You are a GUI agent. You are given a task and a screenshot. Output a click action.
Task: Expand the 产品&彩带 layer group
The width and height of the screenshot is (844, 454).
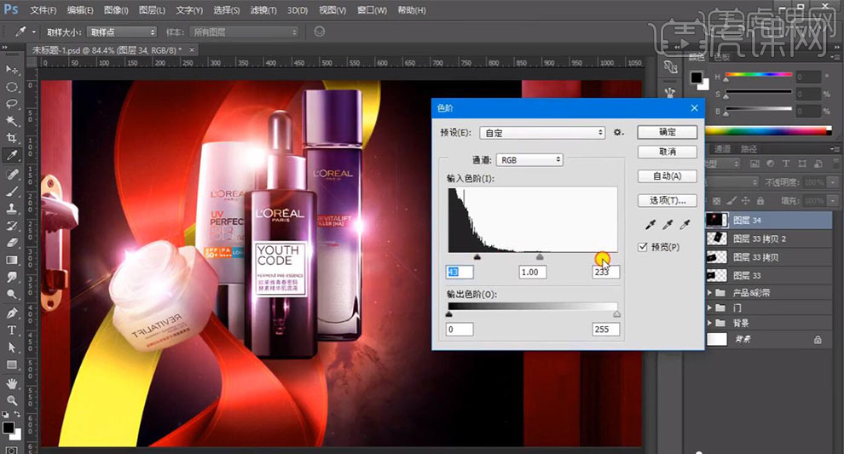[710, 292]
